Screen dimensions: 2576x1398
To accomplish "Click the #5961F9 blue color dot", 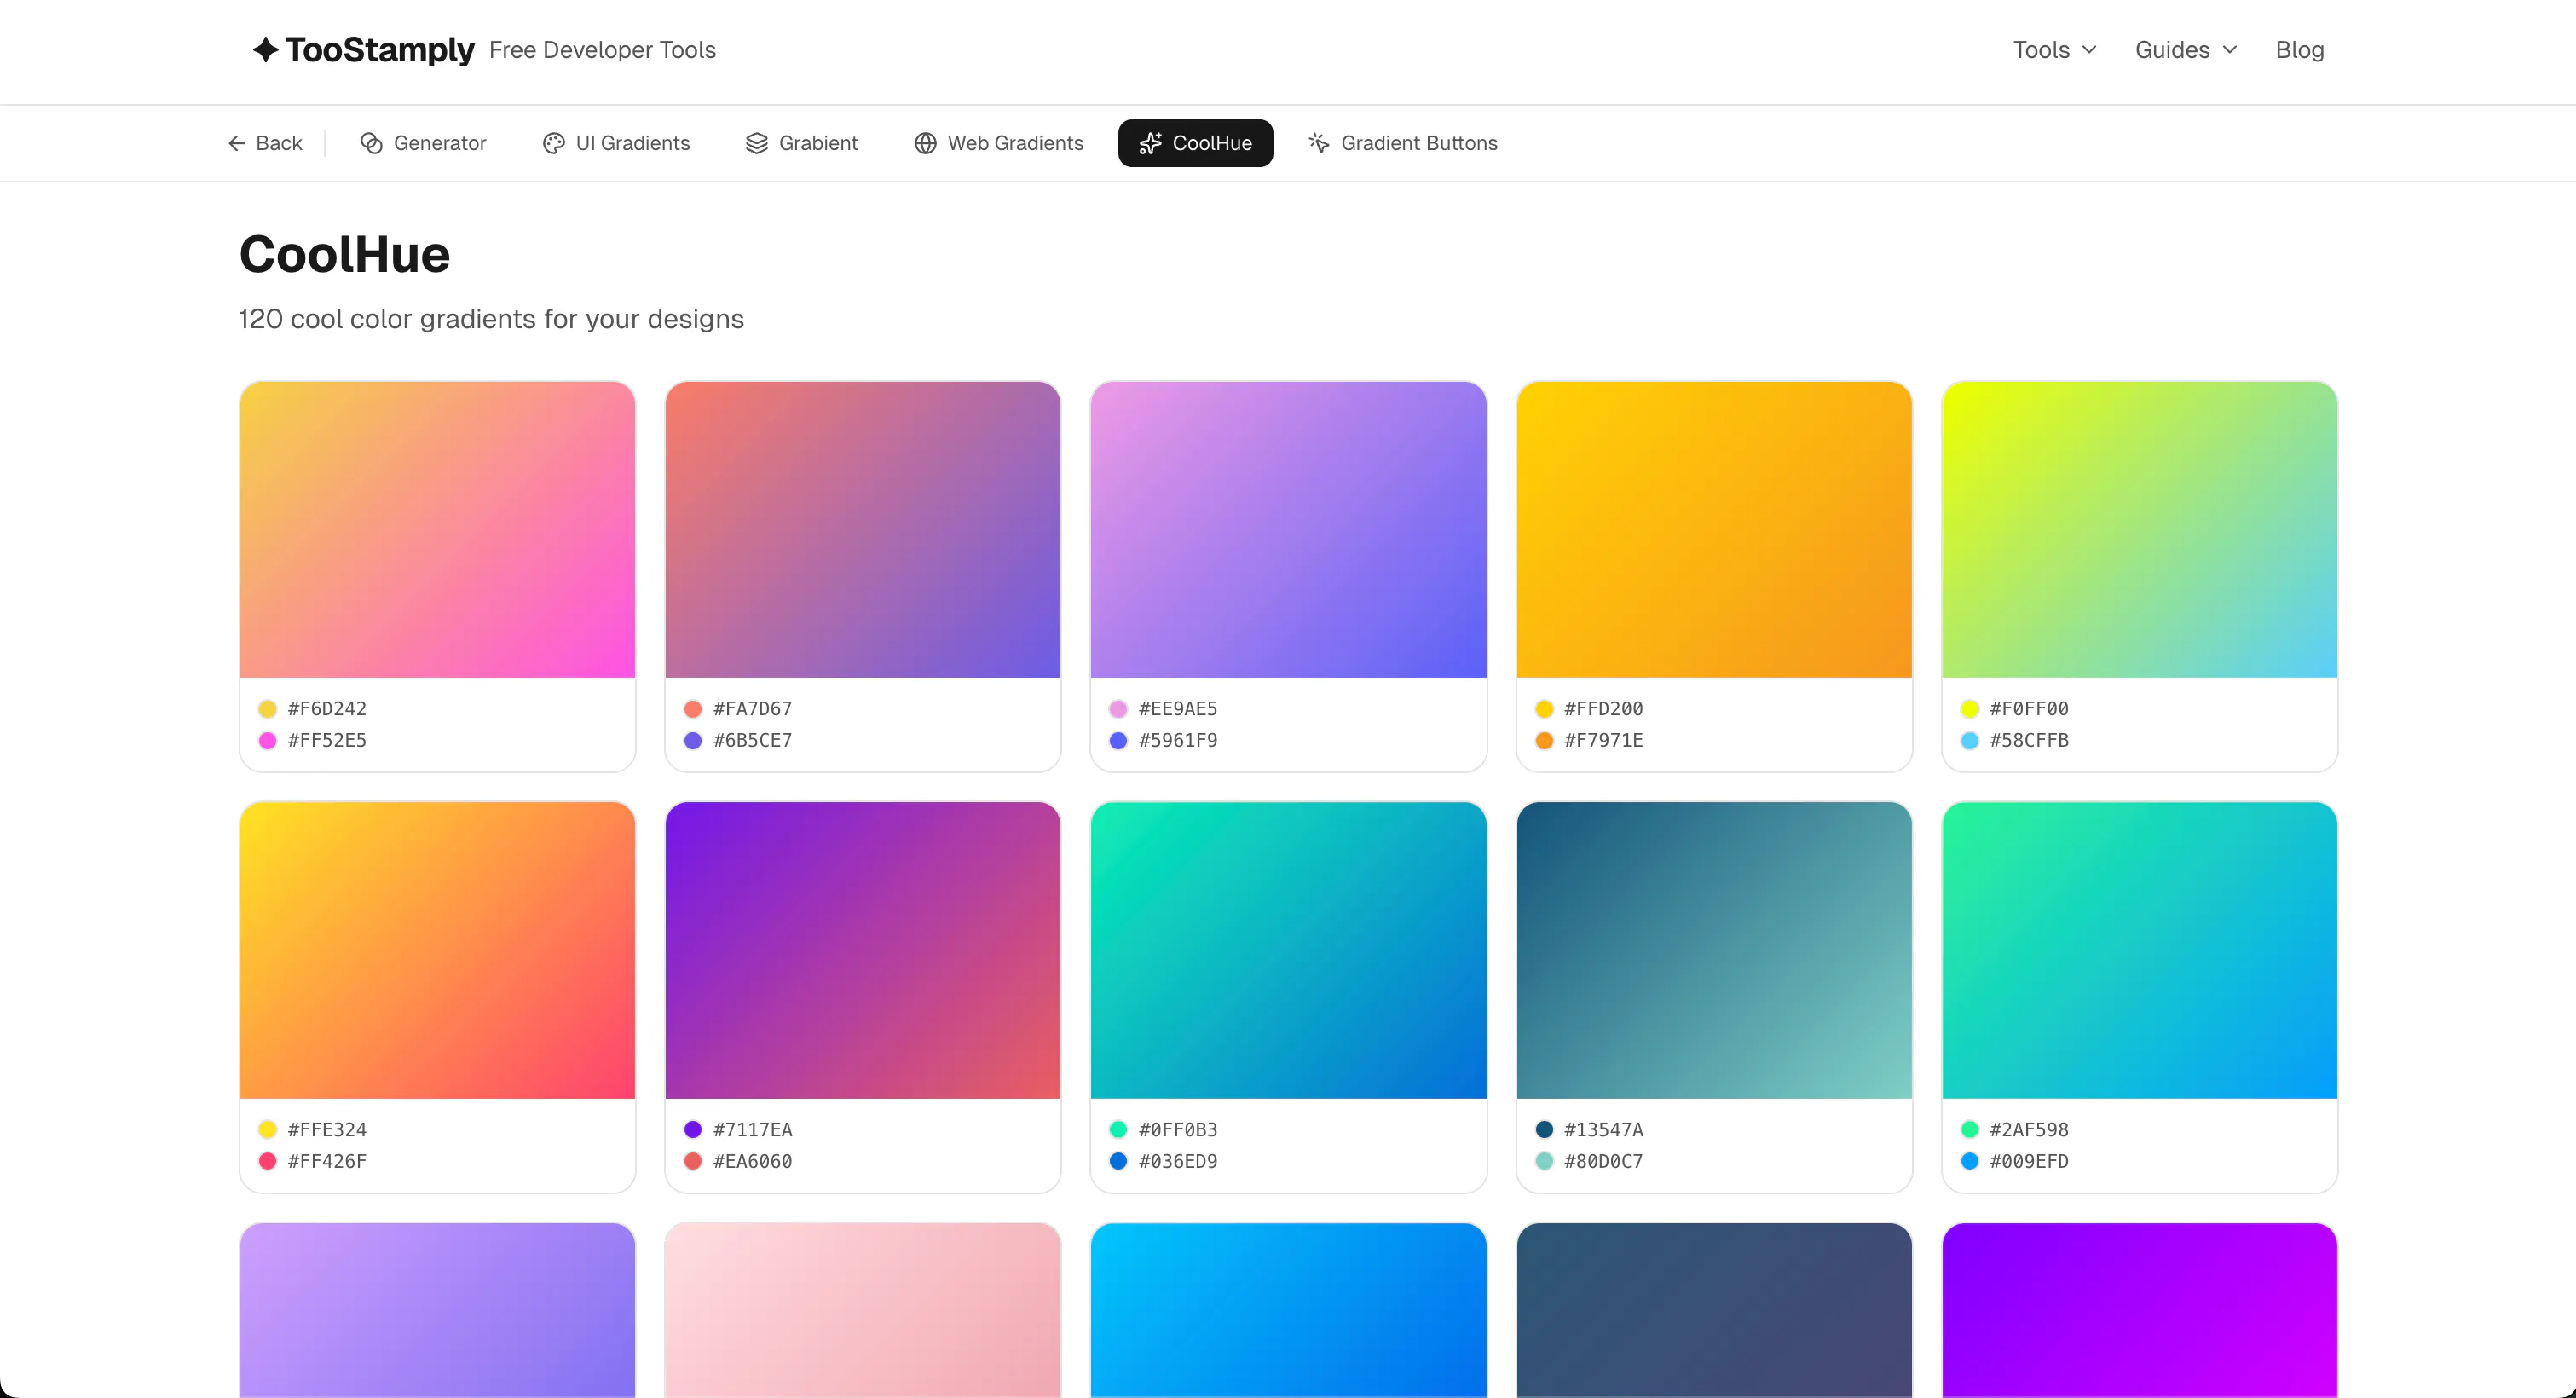I will coord(1118,741).
